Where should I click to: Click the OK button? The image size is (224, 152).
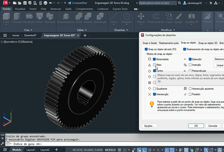coord(196,126)
